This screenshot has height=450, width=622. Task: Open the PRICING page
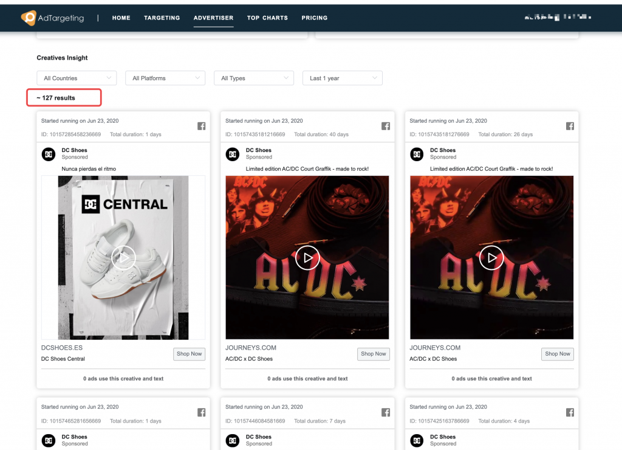point(315,18)
